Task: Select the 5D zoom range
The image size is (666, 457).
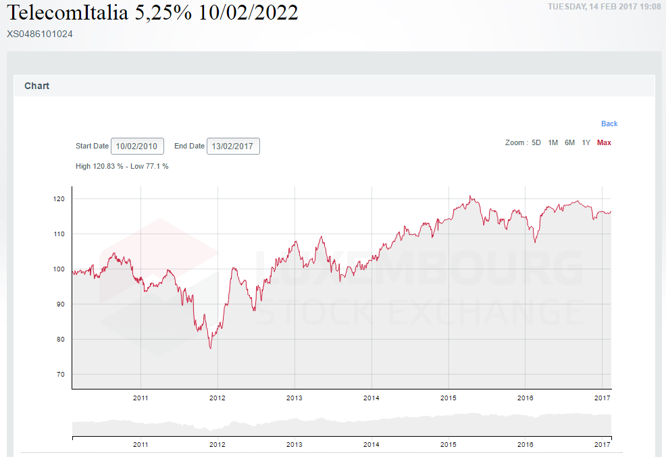Action: click(x=536, y=142)
